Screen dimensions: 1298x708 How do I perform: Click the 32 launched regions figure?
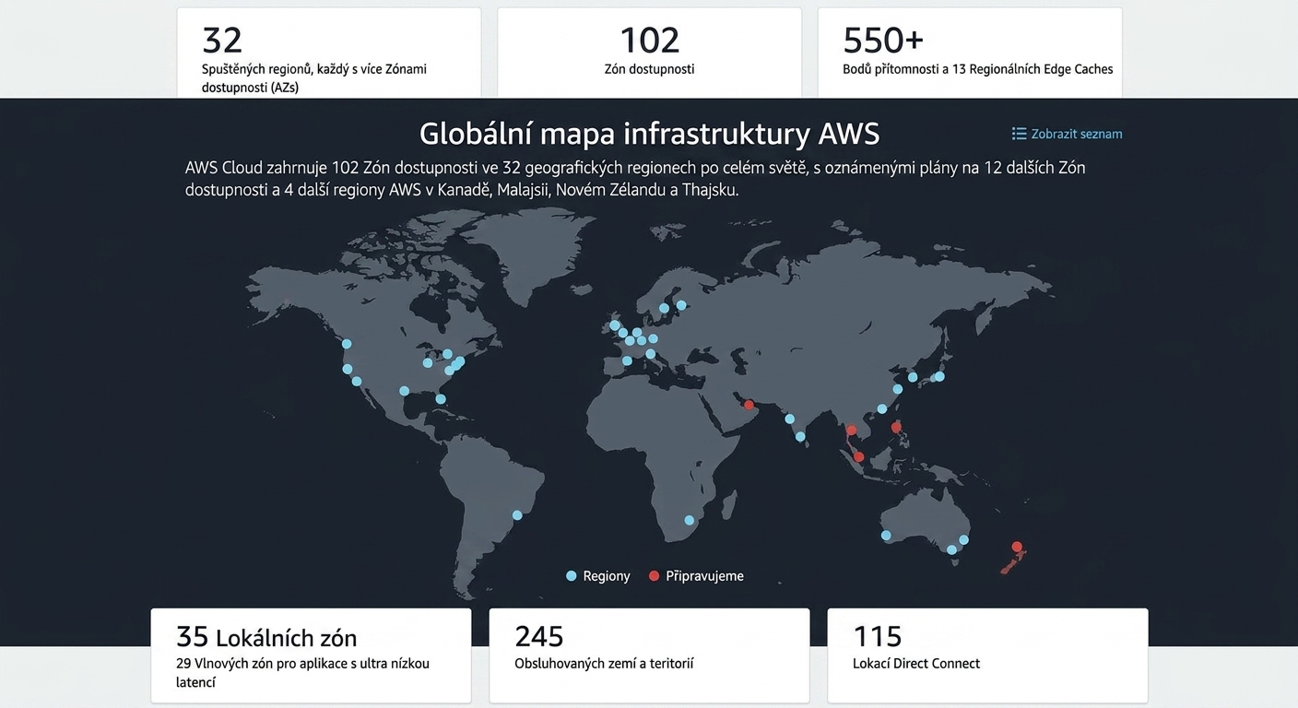(222, 41)
